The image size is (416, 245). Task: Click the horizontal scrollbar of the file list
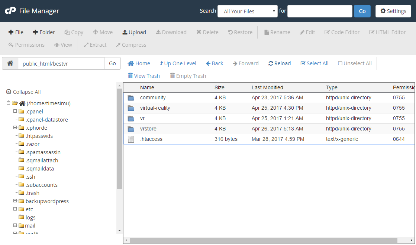pyautogui.click(x=260, y=241)
